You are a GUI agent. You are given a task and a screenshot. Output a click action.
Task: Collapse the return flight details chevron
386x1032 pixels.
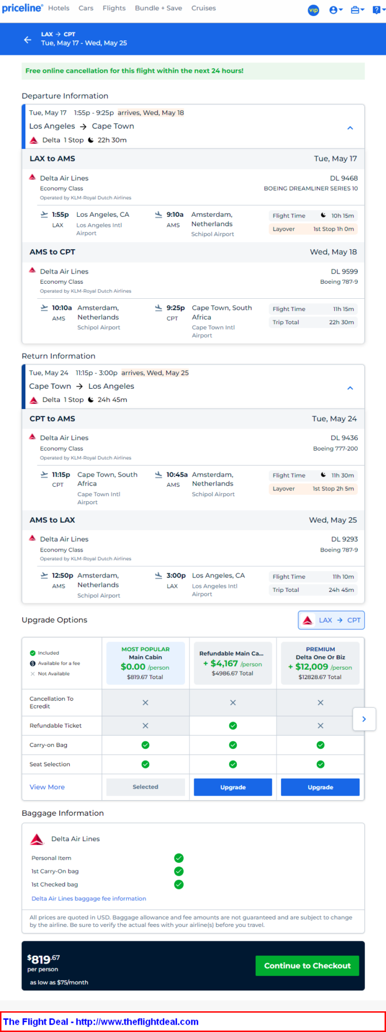coord(350,388)
